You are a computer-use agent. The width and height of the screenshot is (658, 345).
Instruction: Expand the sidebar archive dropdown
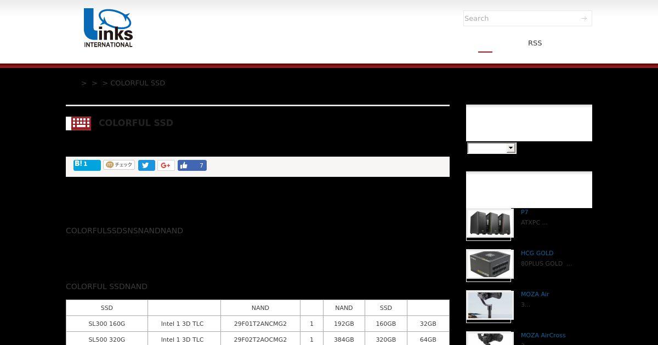pos(491,148)
